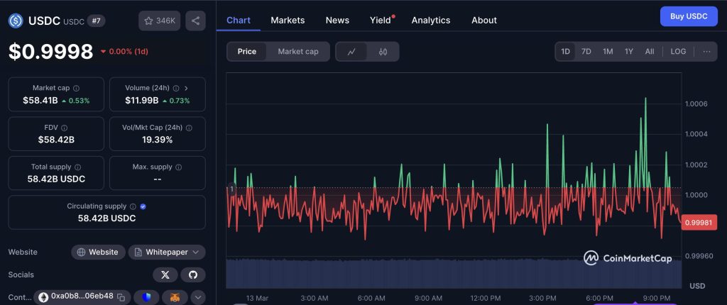The width and height of the screenshot is (727, 305).
Task: Select the Price chart toggle
Action: [246, 52]
